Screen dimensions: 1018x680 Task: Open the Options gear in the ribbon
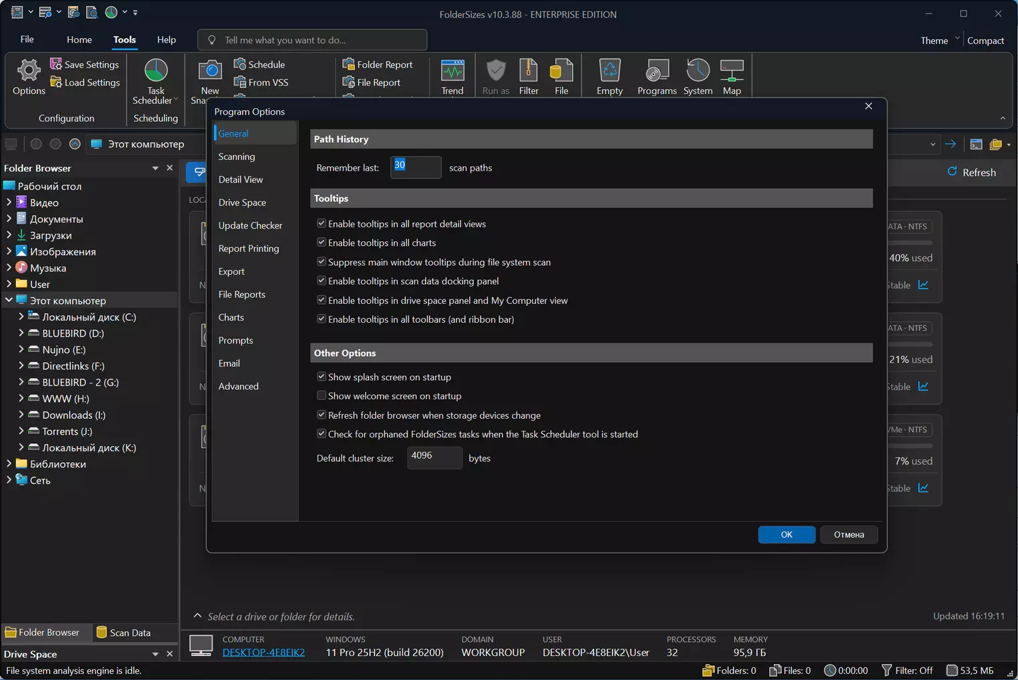(x=29, y=77)
